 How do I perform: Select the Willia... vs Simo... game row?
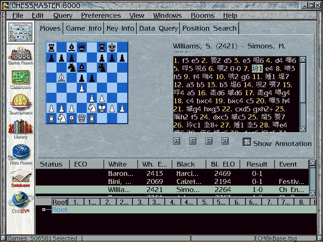[x=172, y=190]
